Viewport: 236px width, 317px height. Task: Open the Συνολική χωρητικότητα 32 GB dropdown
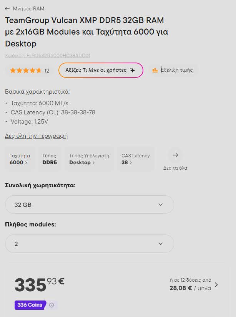(89, 205)
